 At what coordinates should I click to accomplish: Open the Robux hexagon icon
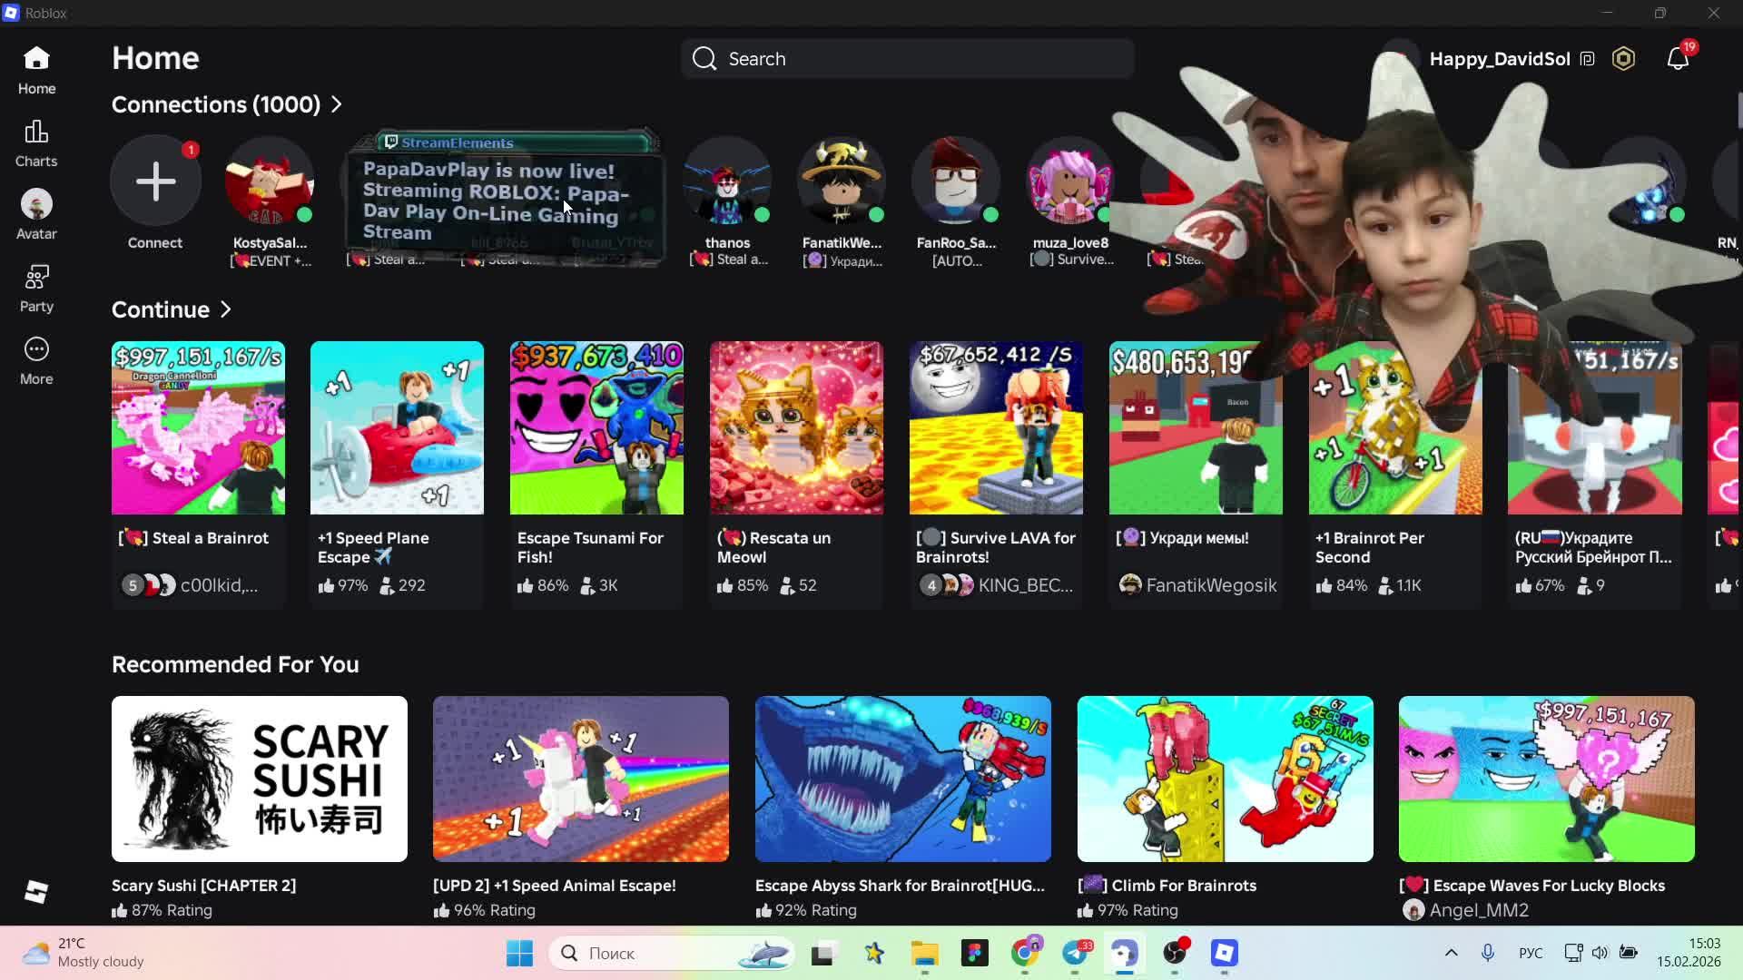coord(1623,59)
